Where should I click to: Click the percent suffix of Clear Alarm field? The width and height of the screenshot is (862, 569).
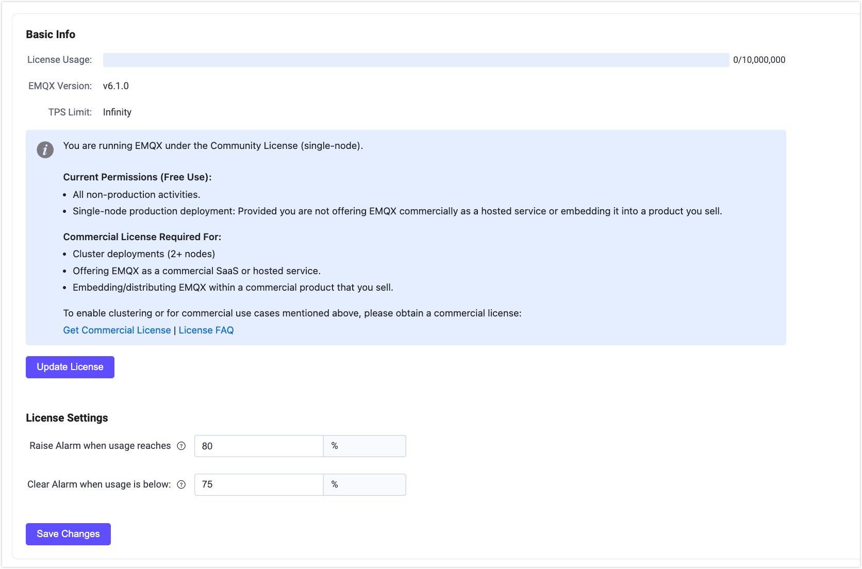coord(364,484)
